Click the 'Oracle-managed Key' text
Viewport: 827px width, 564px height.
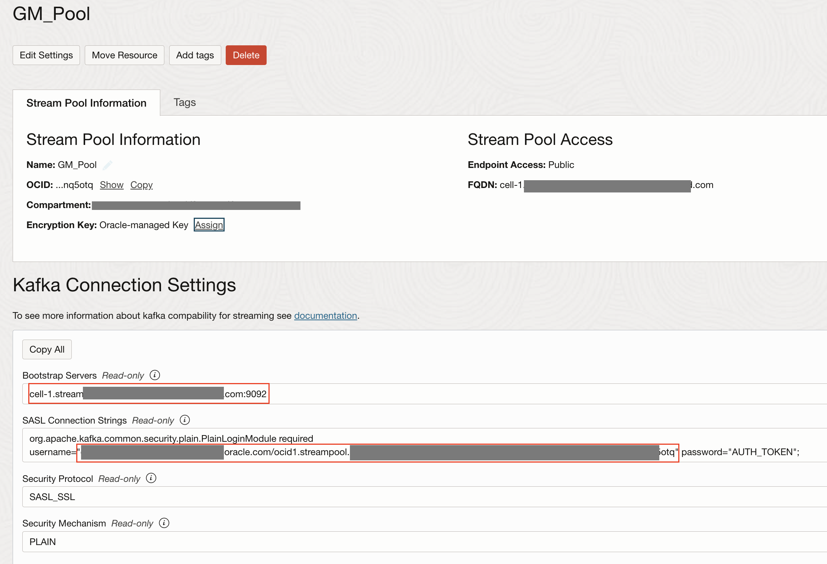pos(144,225)
